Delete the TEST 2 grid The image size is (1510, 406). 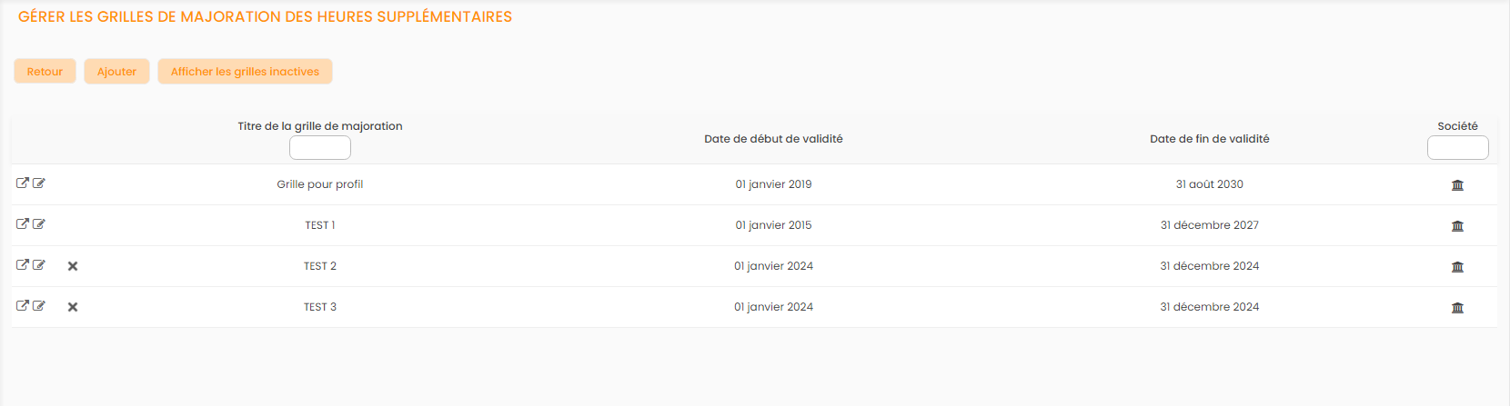coord(73,266)
